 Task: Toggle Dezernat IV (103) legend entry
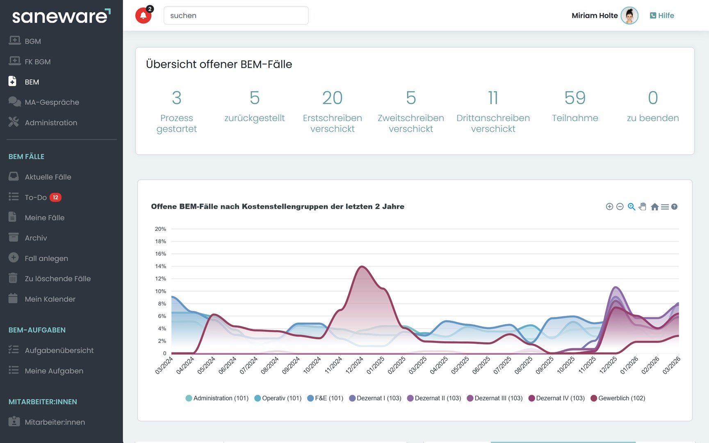pos(556,398)
